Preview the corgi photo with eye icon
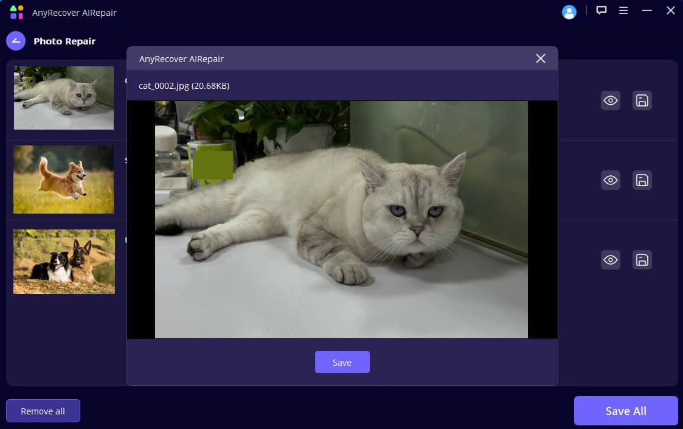 point(611,180)
